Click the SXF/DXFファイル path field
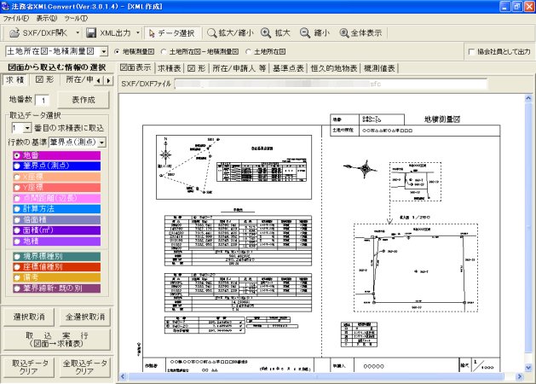The height and width of the screenshot is (384, 536). [x=331, y=84]
